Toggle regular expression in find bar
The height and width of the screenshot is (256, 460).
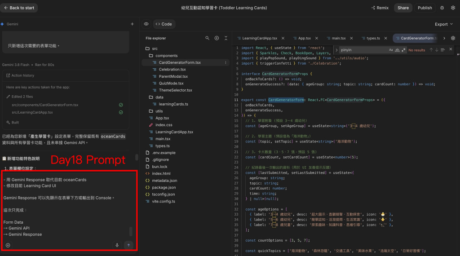[403, 50]
